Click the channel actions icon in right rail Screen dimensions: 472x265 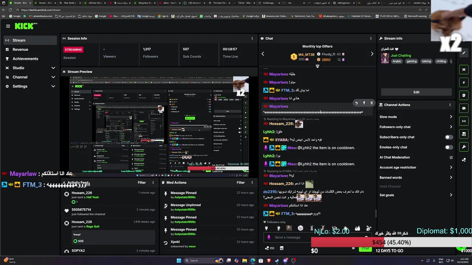pos(464,134)
